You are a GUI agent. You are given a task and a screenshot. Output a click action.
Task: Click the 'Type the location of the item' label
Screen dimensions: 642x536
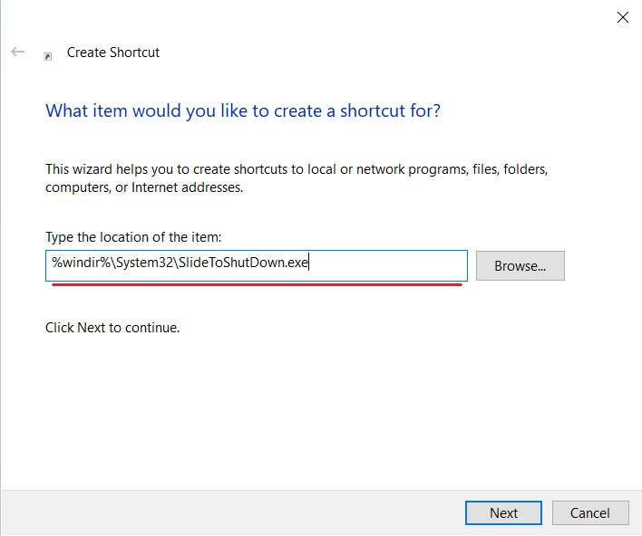[x=133, y=237]
